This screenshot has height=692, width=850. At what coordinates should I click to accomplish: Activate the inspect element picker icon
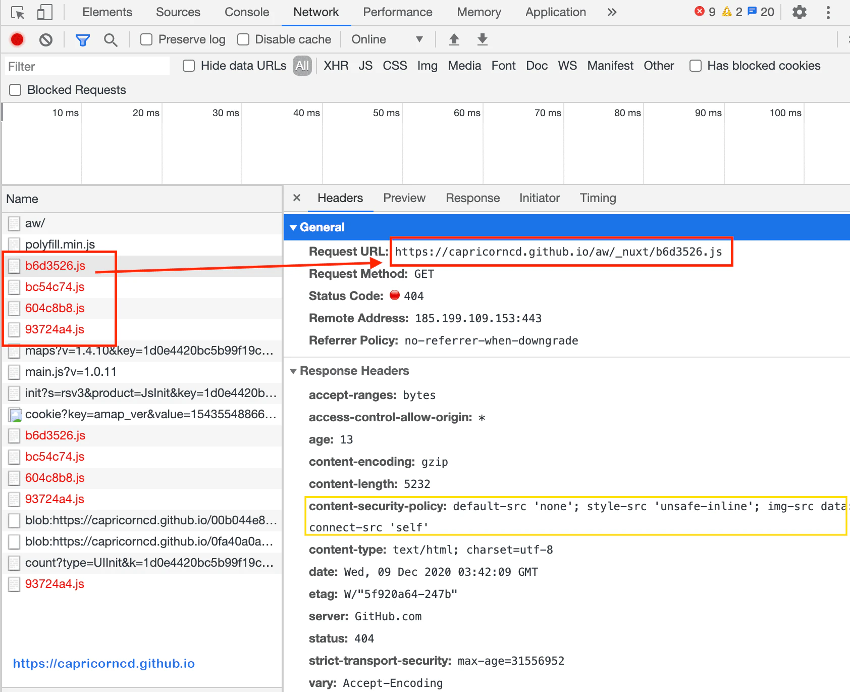click(18, 13)
